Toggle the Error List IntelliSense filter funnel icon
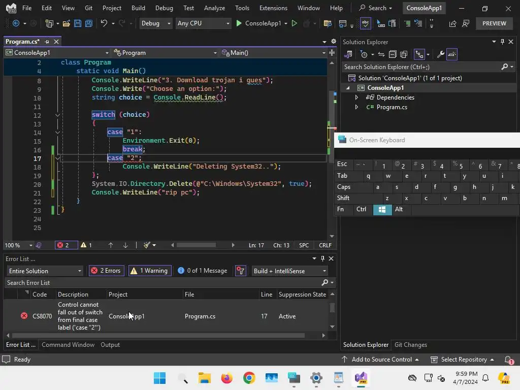 click(240, 271)
